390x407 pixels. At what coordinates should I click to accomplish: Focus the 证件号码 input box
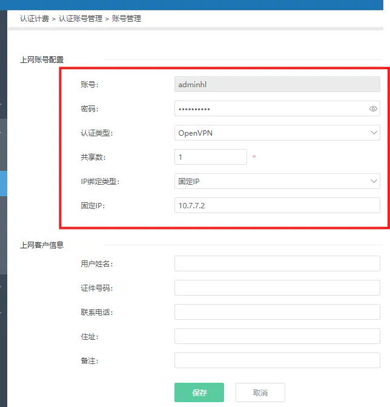[x=277, y=288]
